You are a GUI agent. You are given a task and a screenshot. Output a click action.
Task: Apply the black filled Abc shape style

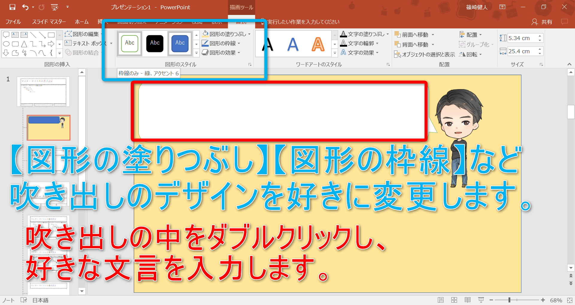(155, 43)
